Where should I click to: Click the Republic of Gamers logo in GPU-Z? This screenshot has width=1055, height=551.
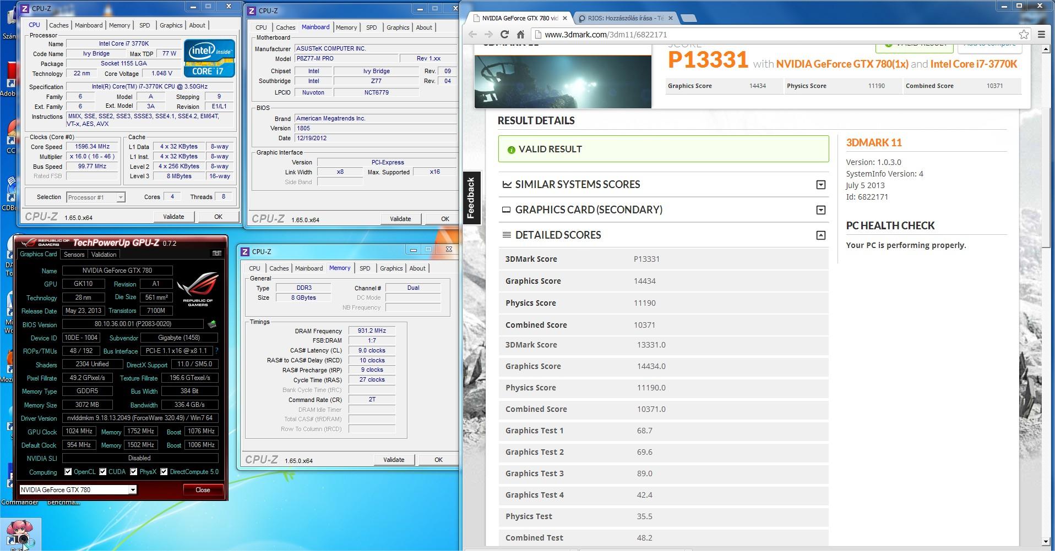click(198, 288)
